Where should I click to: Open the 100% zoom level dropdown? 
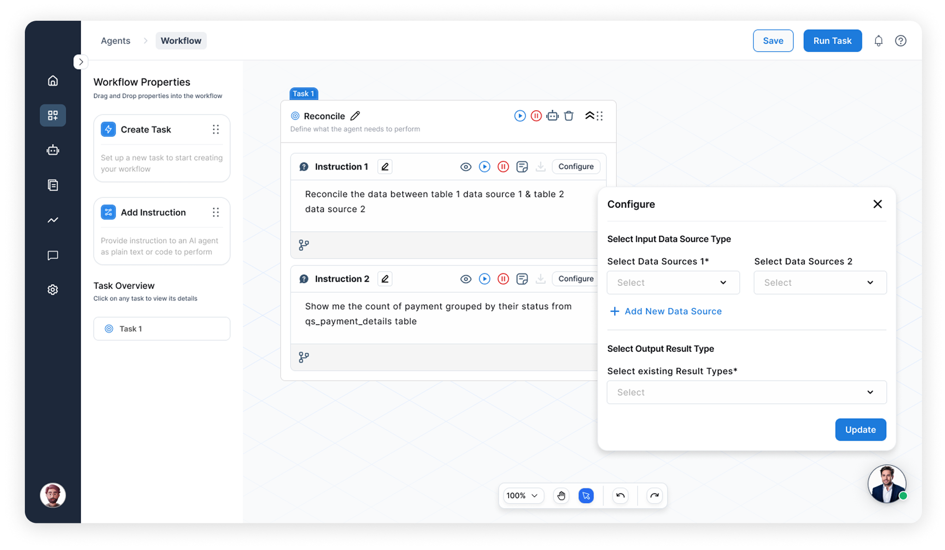(x=522, y=496)
